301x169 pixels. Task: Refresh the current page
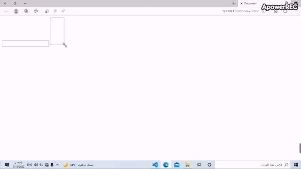click(x=285, y=11)
